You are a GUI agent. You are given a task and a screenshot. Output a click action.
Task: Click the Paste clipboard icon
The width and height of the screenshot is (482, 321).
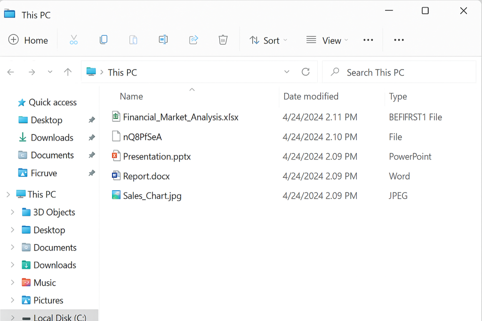[133, 40]
